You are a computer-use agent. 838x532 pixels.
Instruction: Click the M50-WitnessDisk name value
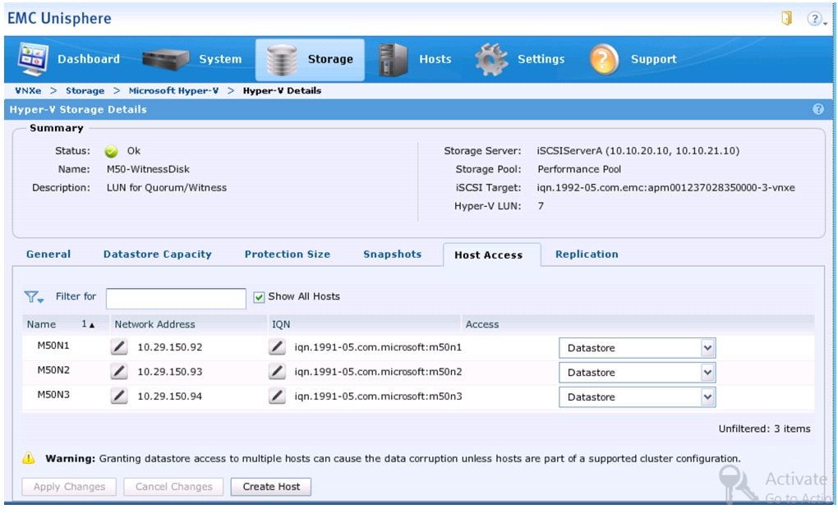[148, 169]
